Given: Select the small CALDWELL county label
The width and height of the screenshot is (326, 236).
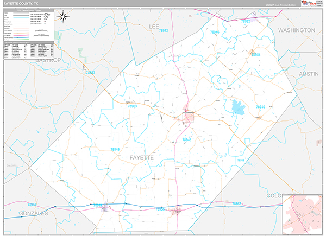Looking at the screenshot, I should (x=12, y=165).
